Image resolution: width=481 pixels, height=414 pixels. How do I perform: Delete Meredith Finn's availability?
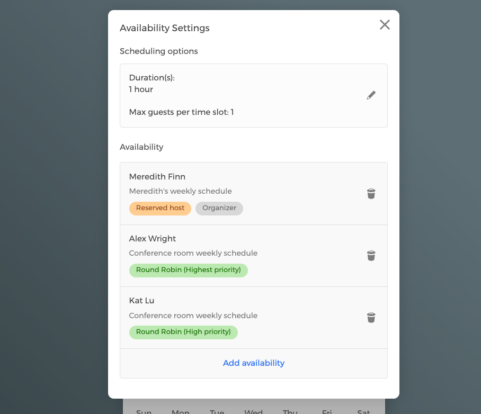point(371,194)
